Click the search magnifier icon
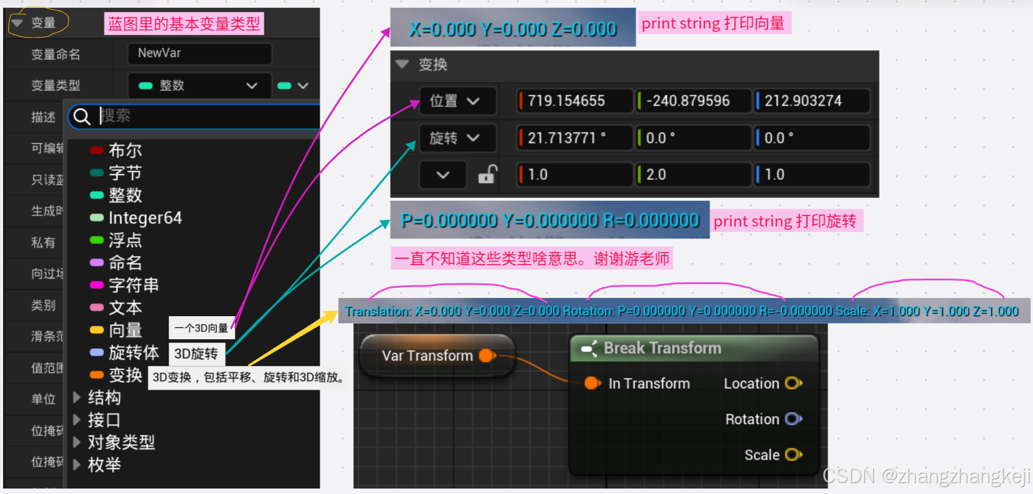This screenshot has height=494, width=1033. pyautogui.click(x=82, y=116)
